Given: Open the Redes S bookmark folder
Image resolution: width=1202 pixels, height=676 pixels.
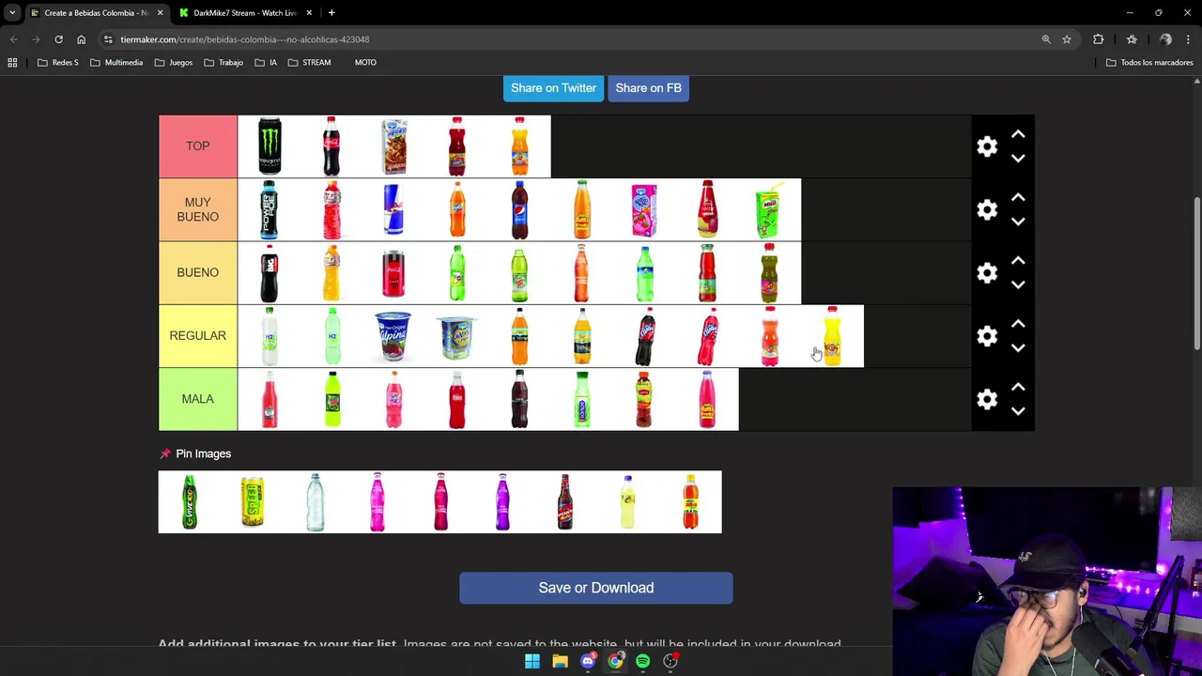Looking at the screenshot, I should [x=58, y=63].
